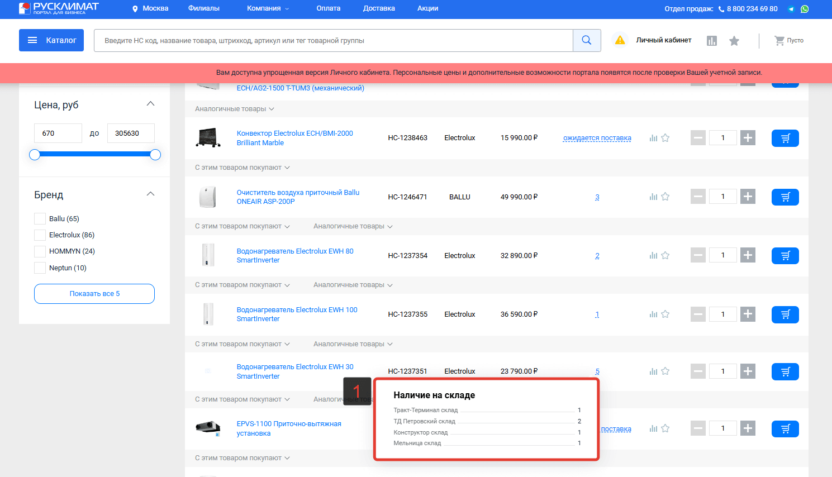Favorite the Ballu ONEAIR ASP-200P
Screen dimensions: 832x477
pos(665,197)
